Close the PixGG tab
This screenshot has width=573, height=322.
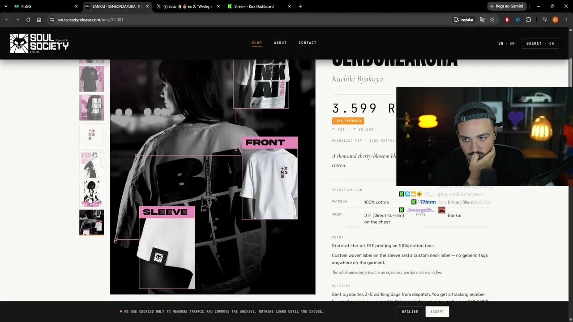[x=76, y=6]
